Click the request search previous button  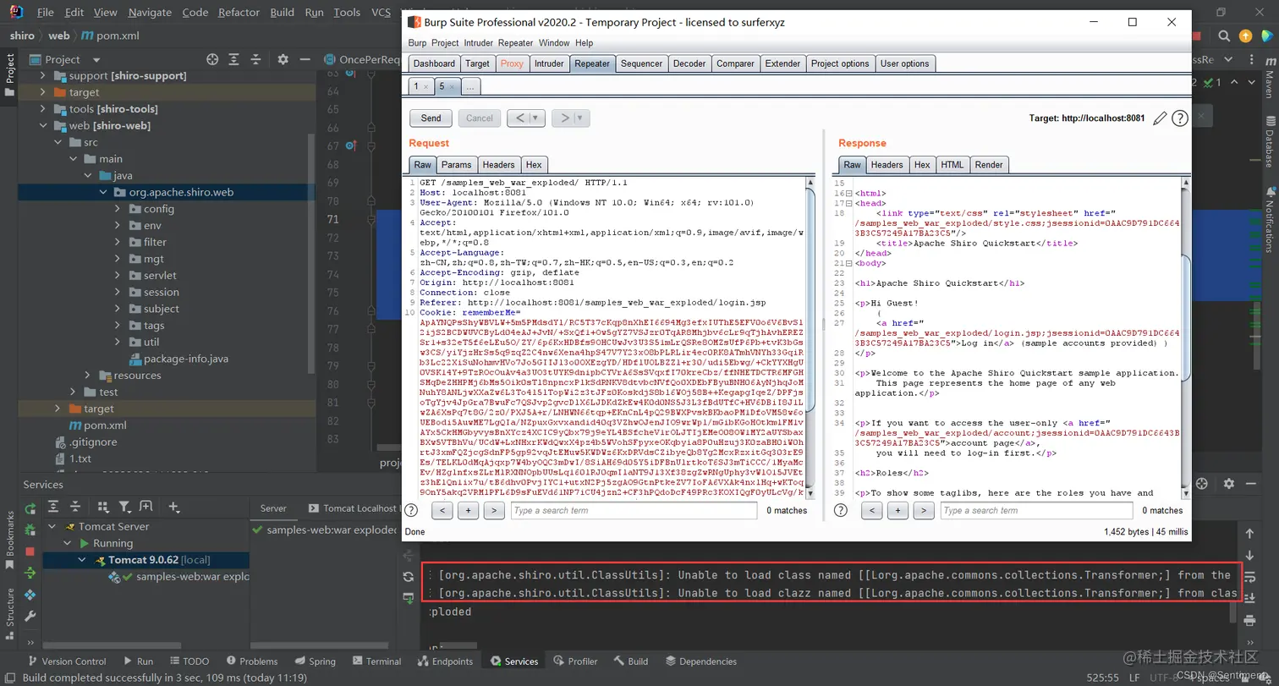pos(442,510)
